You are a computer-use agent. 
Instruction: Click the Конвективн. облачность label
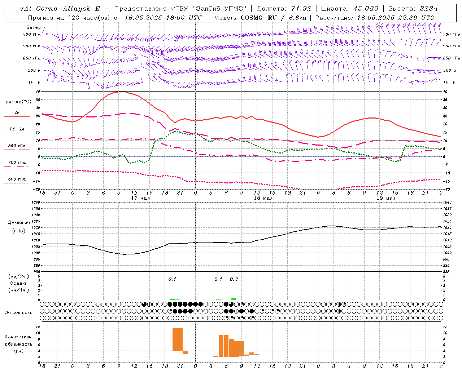(19, 341)
